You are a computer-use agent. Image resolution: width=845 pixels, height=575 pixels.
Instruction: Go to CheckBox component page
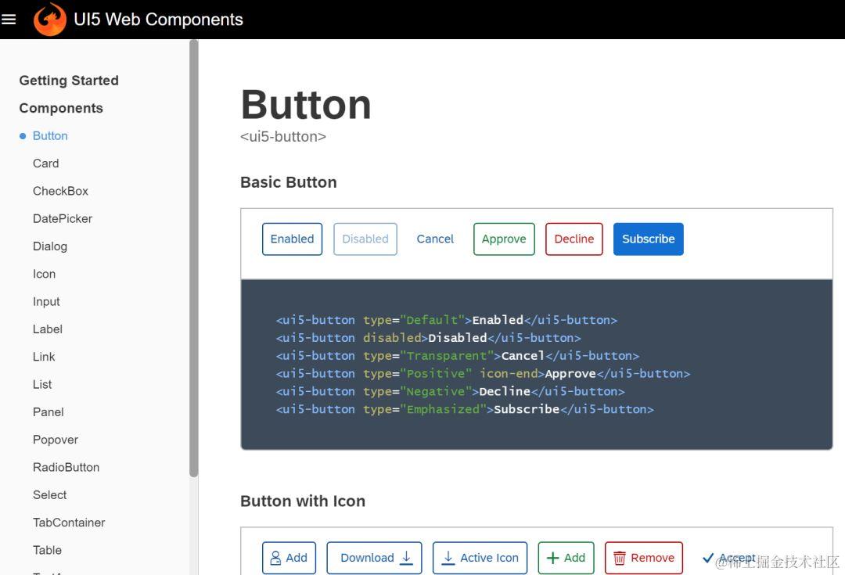[60, 191]
